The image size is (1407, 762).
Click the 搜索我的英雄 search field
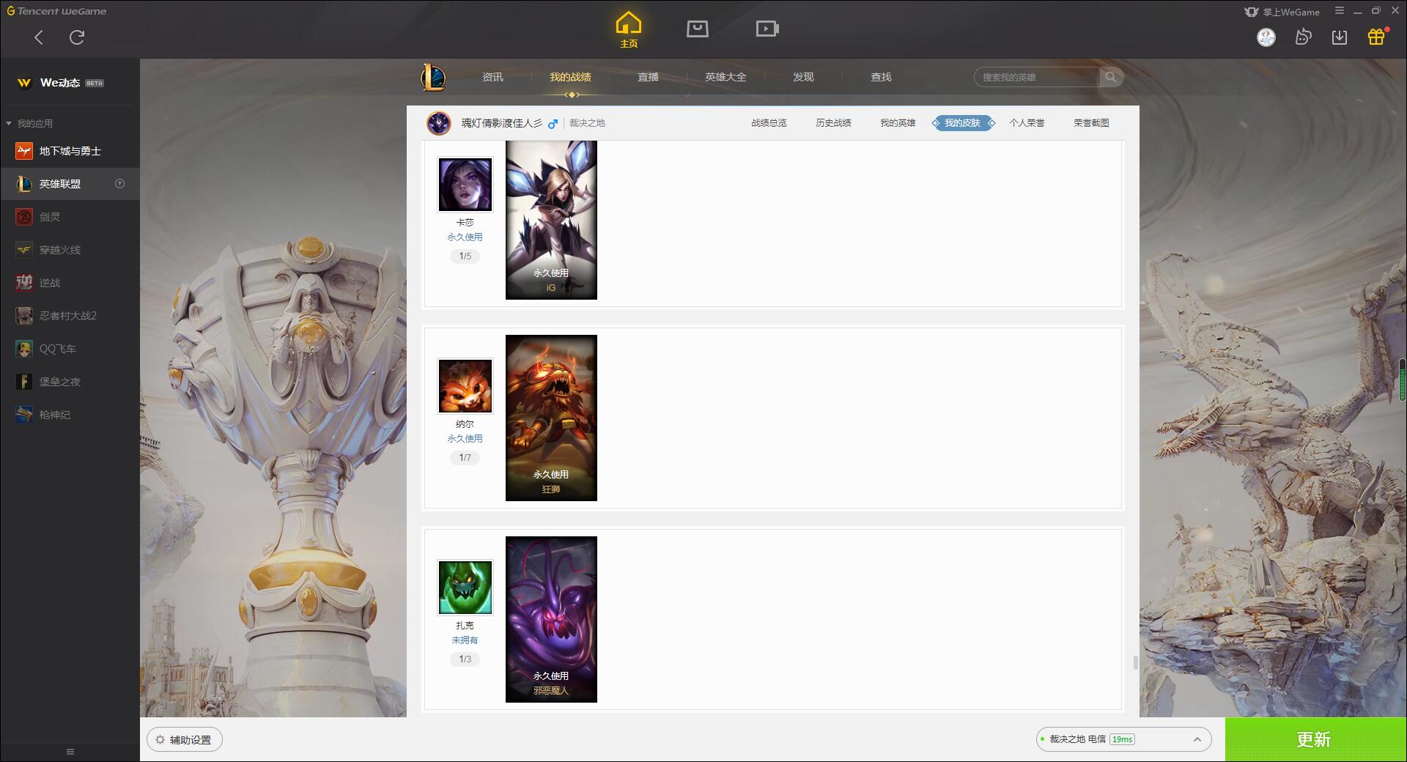[1037, 77]
